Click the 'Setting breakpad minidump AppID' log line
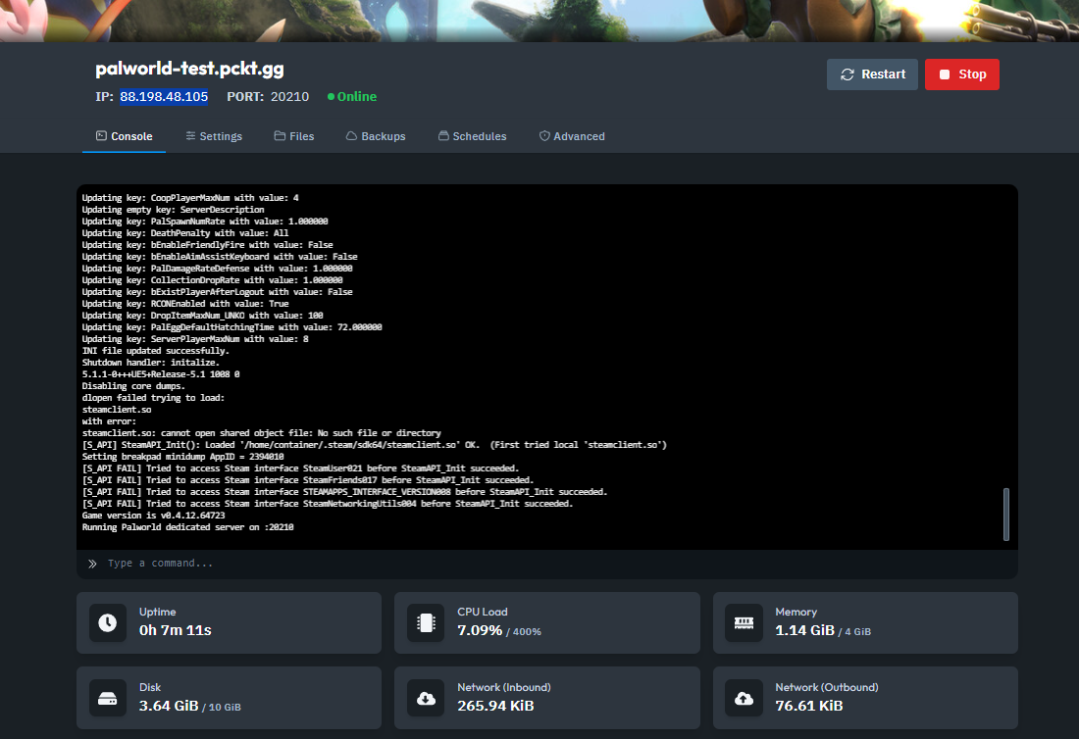 point(183,457)
